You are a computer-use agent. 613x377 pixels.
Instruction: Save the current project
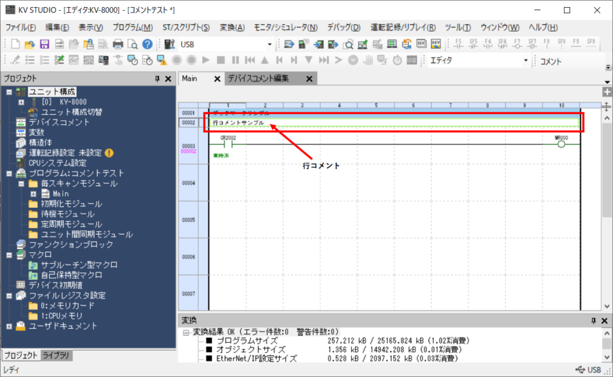(44, 44)
